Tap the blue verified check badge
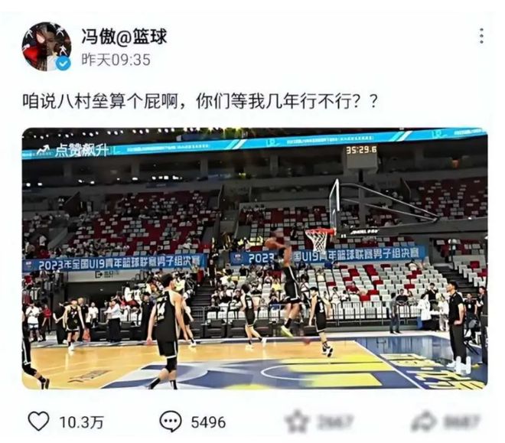 pyautogui.click(x=63, y=63)
